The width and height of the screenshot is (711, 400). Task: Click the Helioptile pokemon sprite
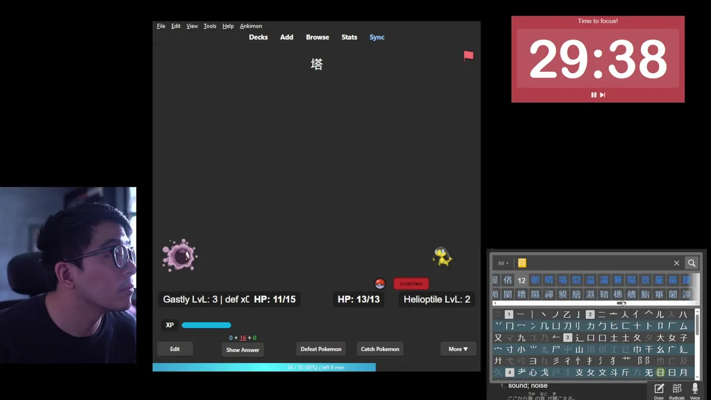coord(443,257)
